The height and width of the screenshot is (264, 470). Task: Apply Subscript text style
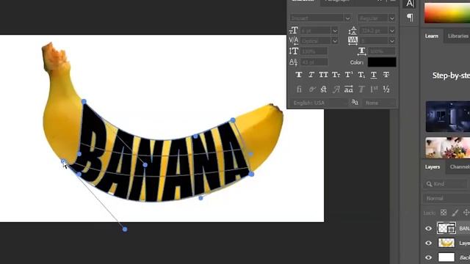pos(361,75)
